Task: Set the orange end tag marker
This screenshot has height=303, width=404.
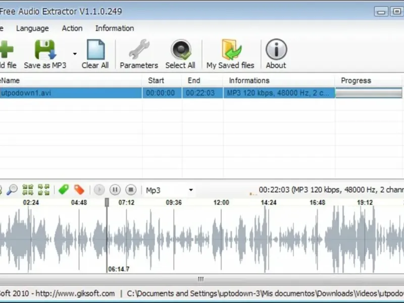Action: point(79,190)
